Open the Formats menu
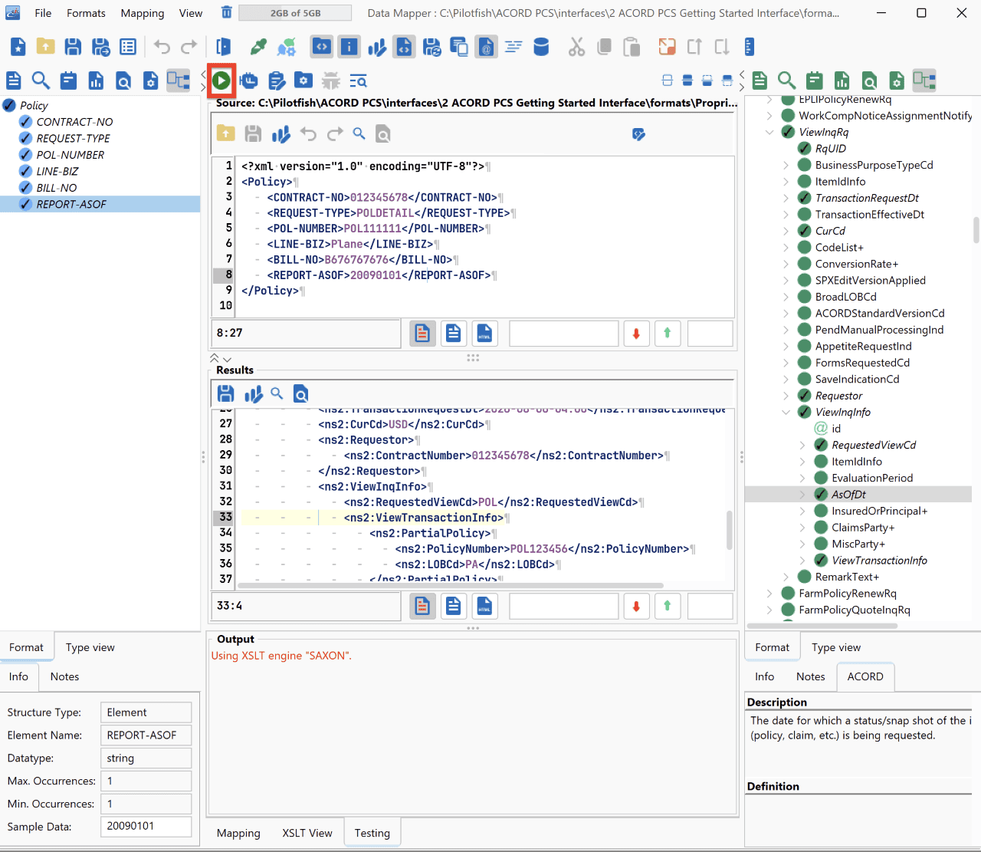 (x=86, y=13)
